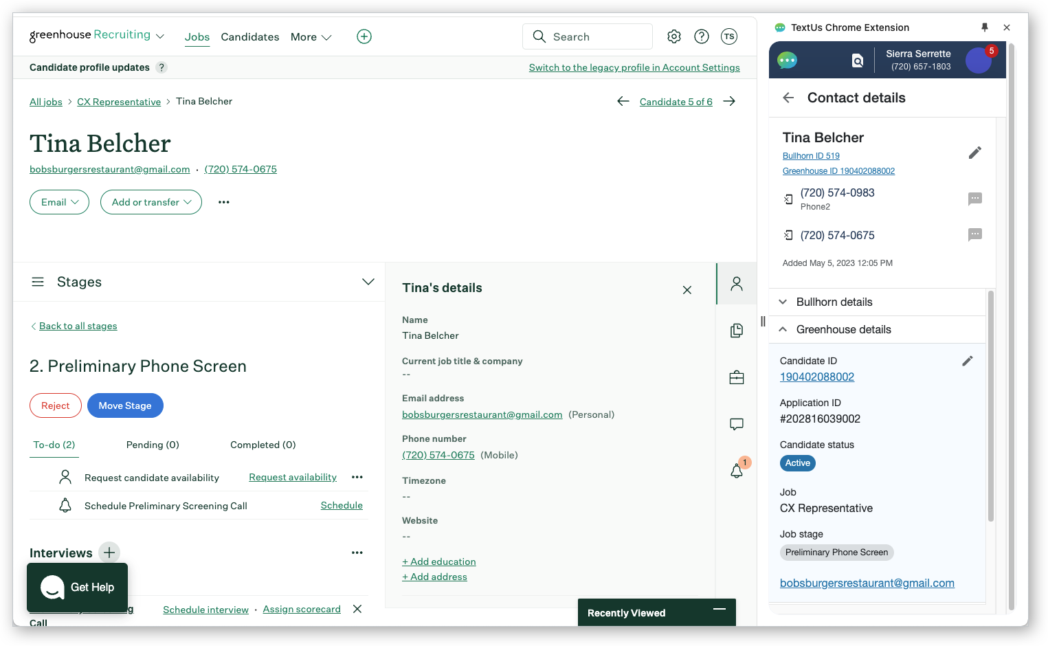Viewport: 1048px width, 646px height.
Task: Open more options for Request candidate availability
Action: pos(357,477)
